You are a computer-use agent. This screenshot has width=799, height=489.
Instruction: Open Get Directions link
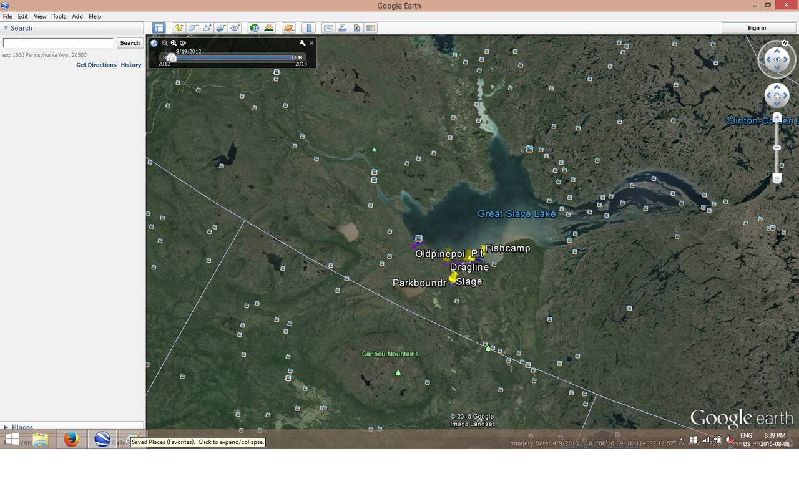(96, 65)
